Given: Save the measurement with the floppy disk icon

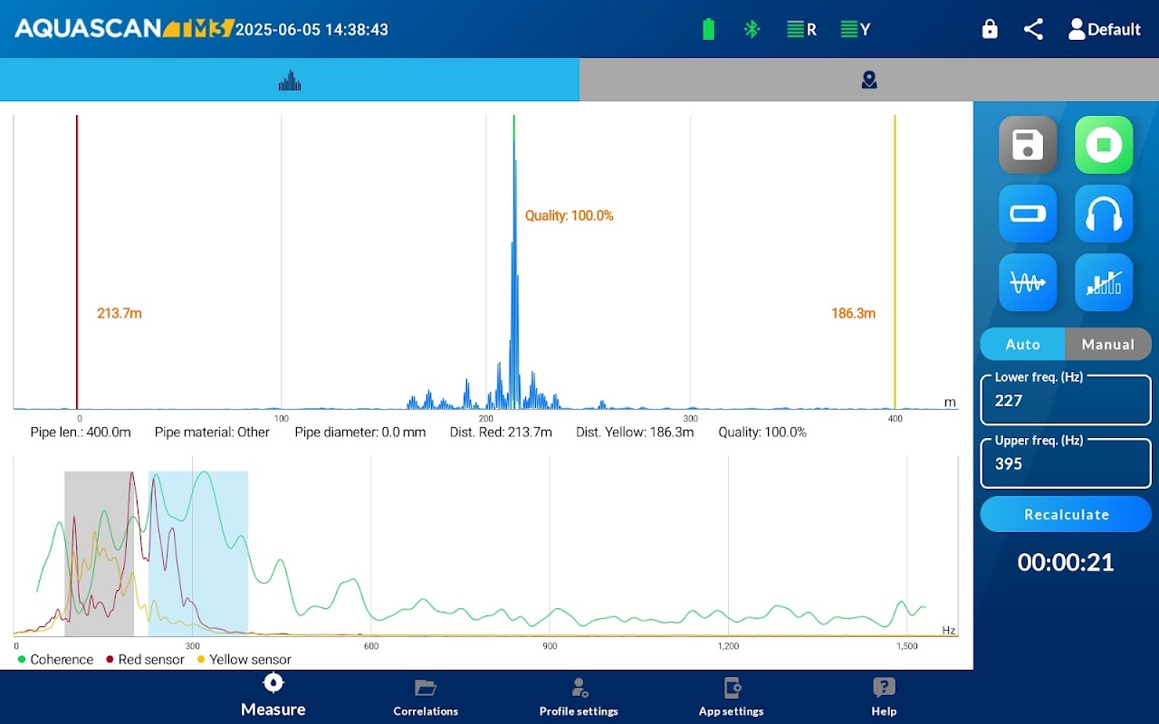Looking at the screenshot, I should coord(1028,145).
